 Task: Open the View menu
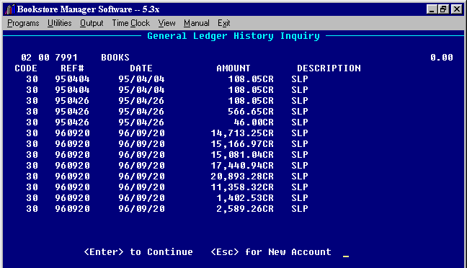coord(166,23)
